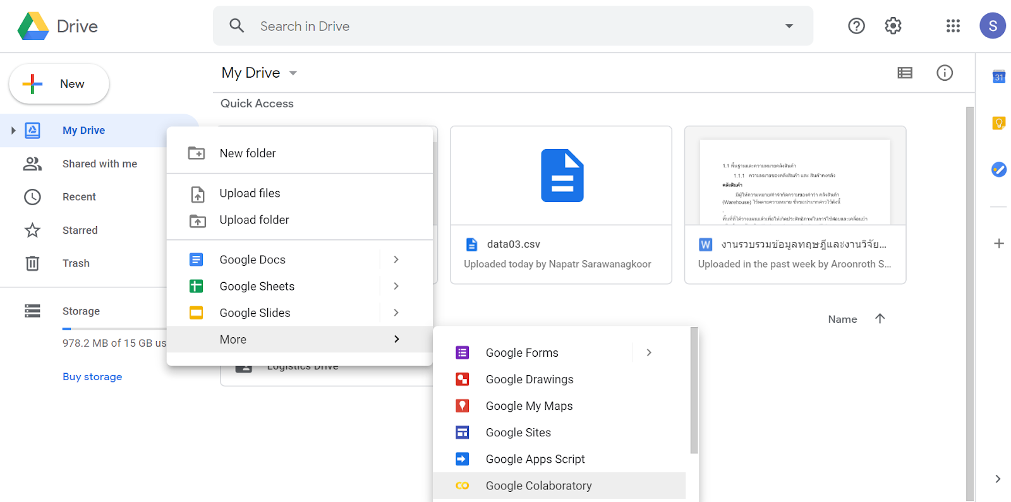Switch to list layout view
1011x502 pixels.
click(x=905, y=73)
